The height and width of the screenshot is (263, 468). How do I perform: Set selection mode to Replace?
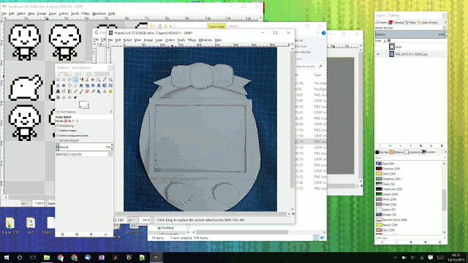tap(66, 121)
